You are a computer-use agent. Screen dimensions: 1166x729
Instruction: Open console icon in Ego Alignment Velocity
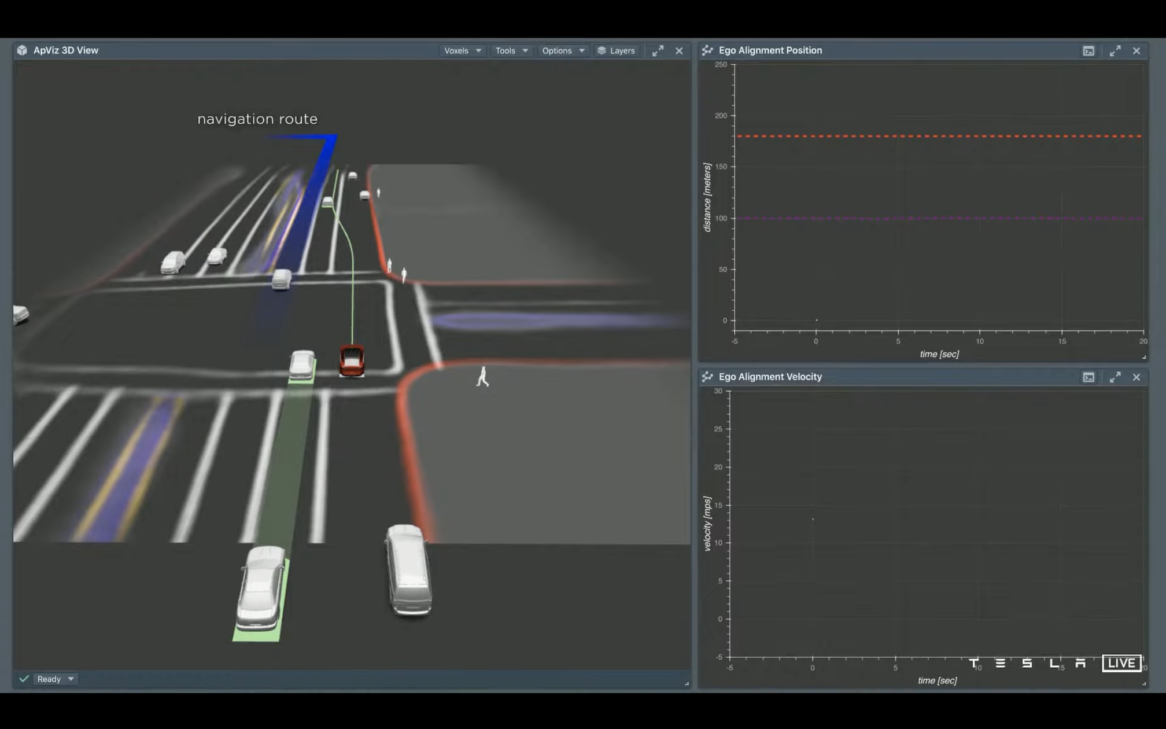point(1088,377)
